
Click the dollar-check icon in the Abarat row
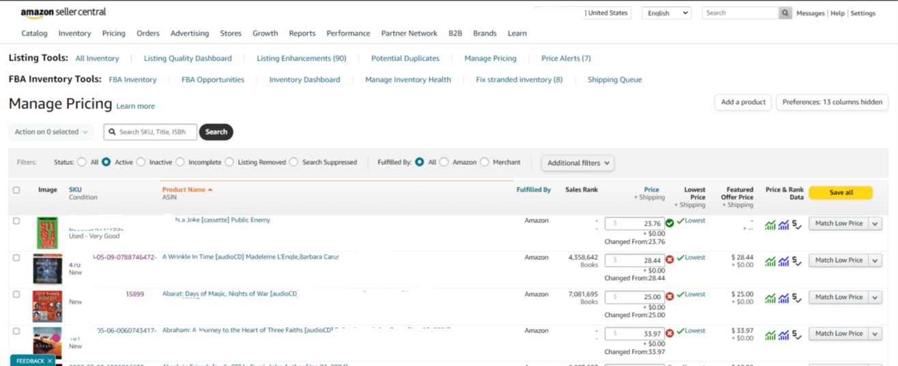click(796, 298)
